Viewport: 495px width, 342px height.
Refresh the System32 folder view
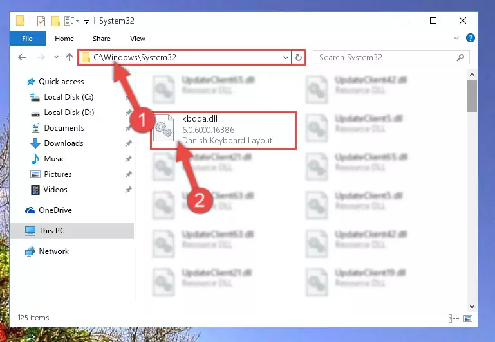[x=298, y=57]
